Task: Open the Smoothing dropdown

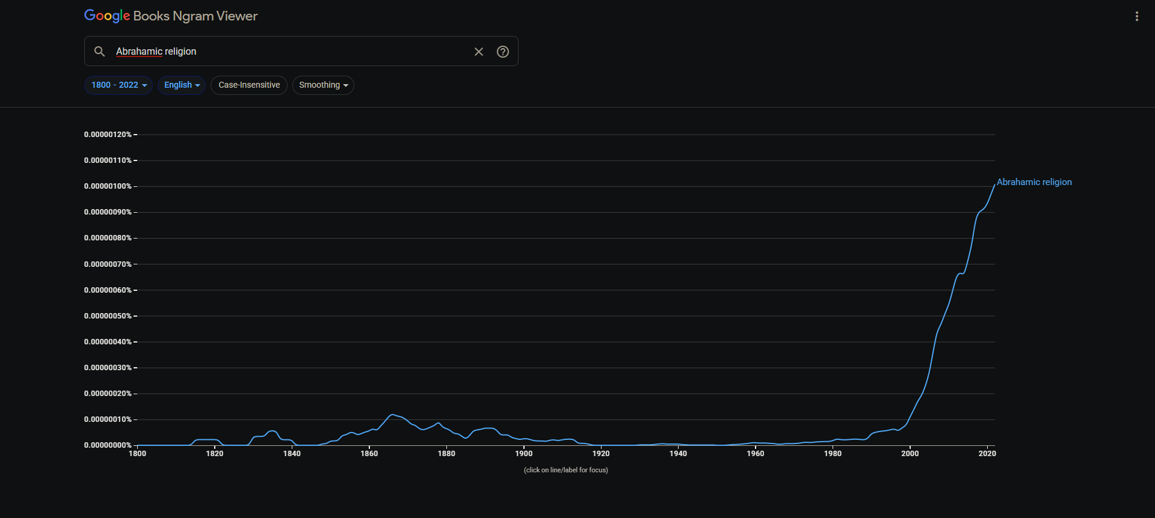Action: coord(323,85)
